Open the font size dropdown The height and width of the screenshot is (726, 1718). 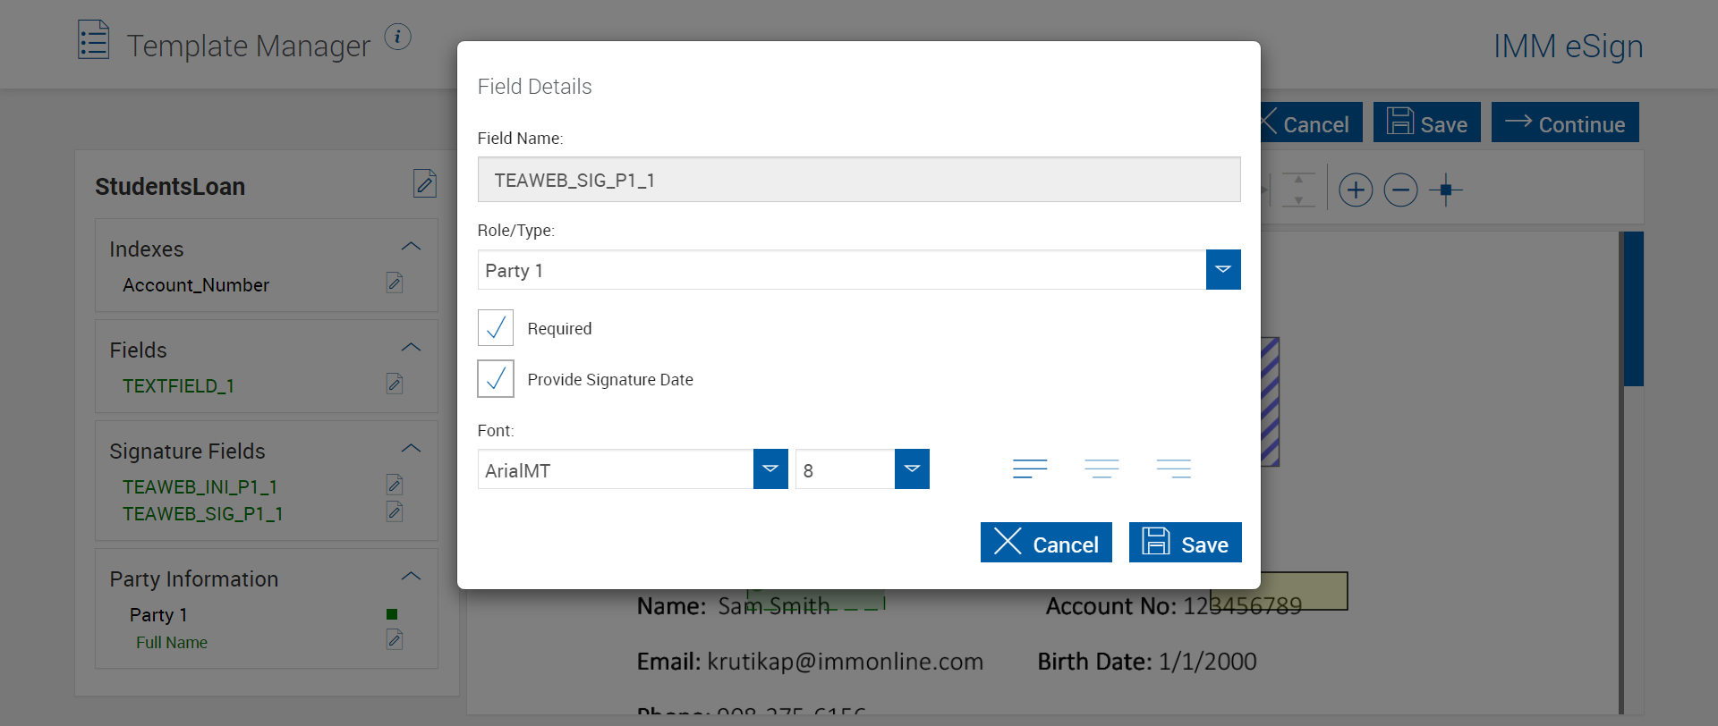[911, 469]
